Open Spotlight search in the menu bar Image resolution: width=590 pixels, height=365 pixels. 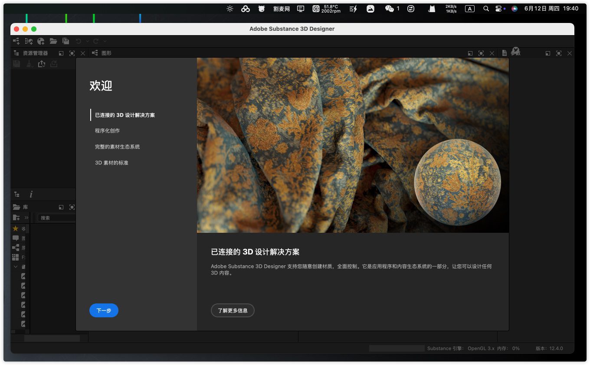click(x=486, y=8)
